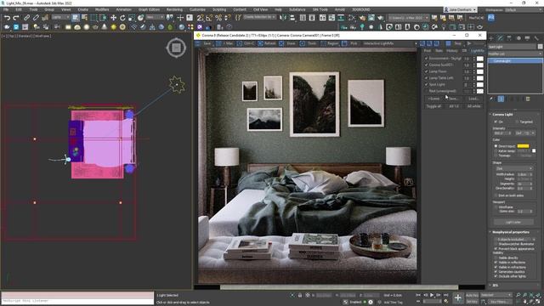Image resolution: width=544 pixels, height=306 pixels.
Task: Select the Select and Rotate tool
Action: [x=122, y=18]
